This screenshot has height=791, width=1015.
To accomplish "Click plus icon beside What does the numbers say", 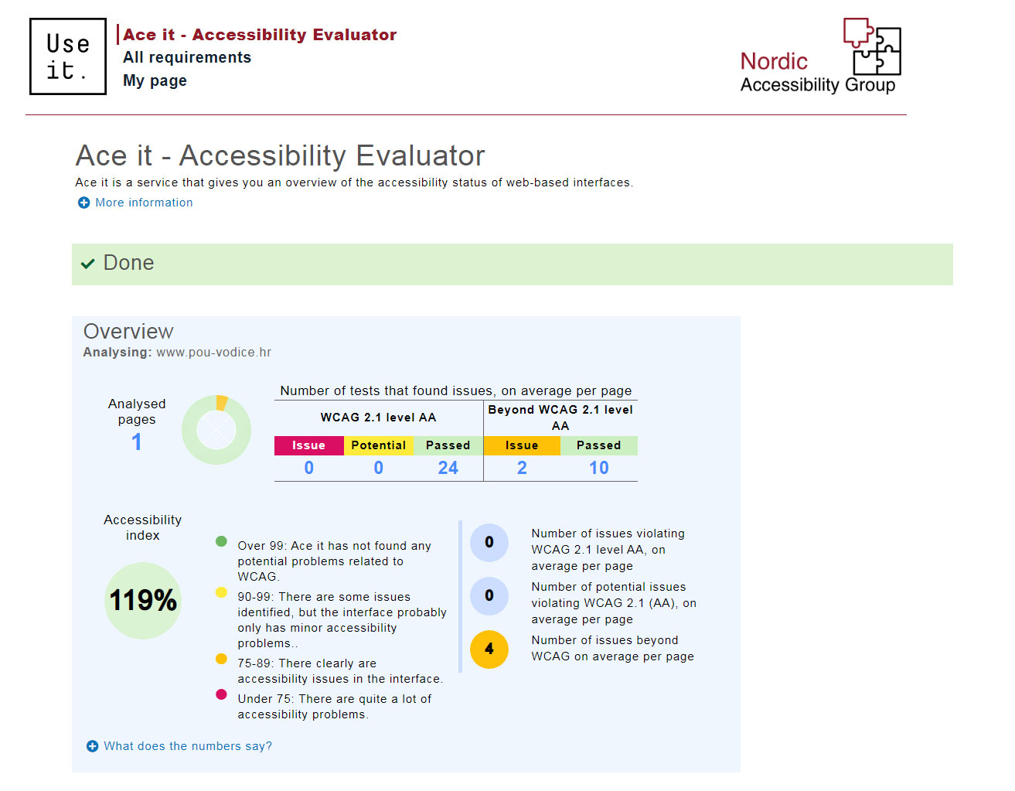I will [x=92, y=746].
